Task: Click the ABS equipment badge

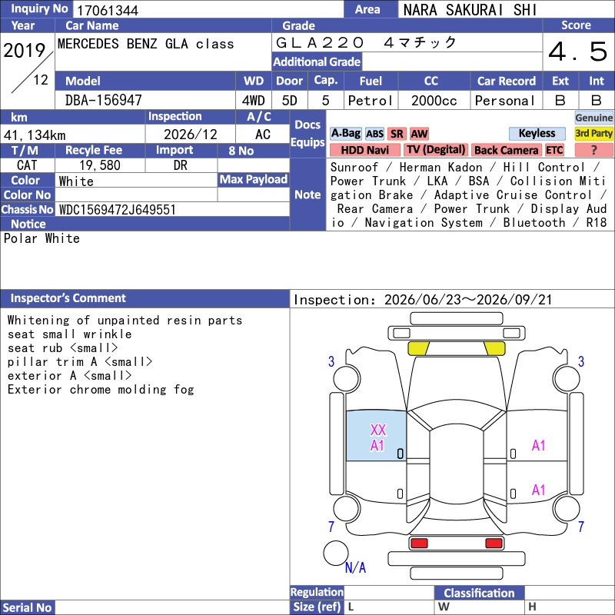Action: (x=374, y=134)
